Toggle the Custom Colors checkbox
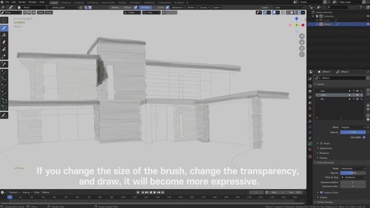 (321, 192)
